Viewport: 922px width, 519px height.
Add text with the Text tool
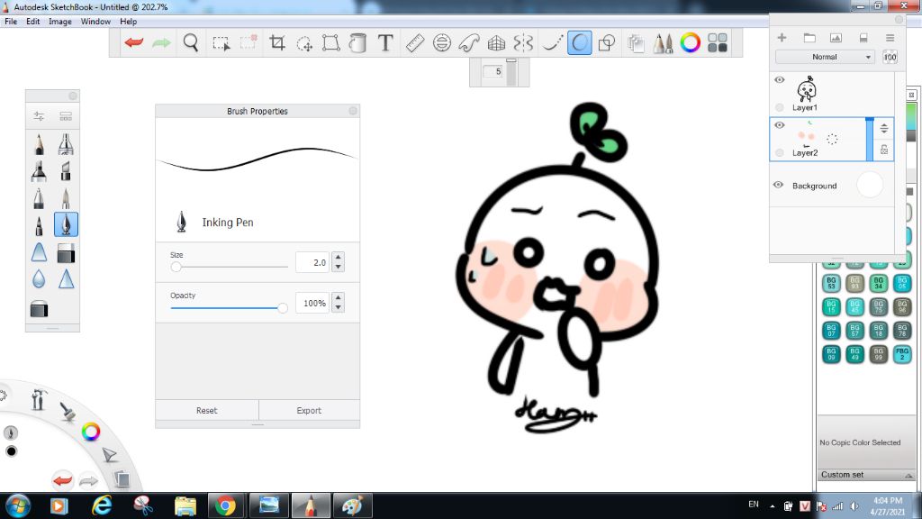point(385,42)
